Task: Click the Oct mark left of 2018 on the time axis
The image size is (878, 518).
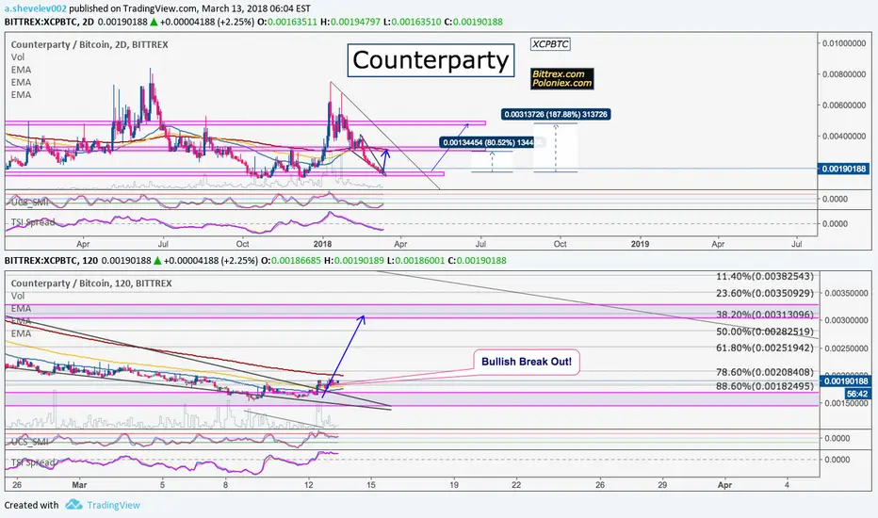Action: [x=242, y=244]
